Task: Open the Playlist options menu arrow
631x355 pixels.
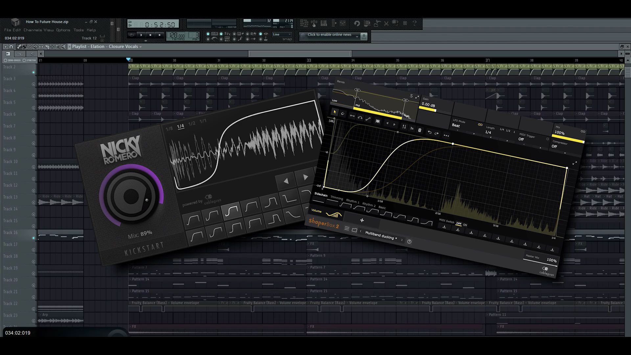Action: 6,47
